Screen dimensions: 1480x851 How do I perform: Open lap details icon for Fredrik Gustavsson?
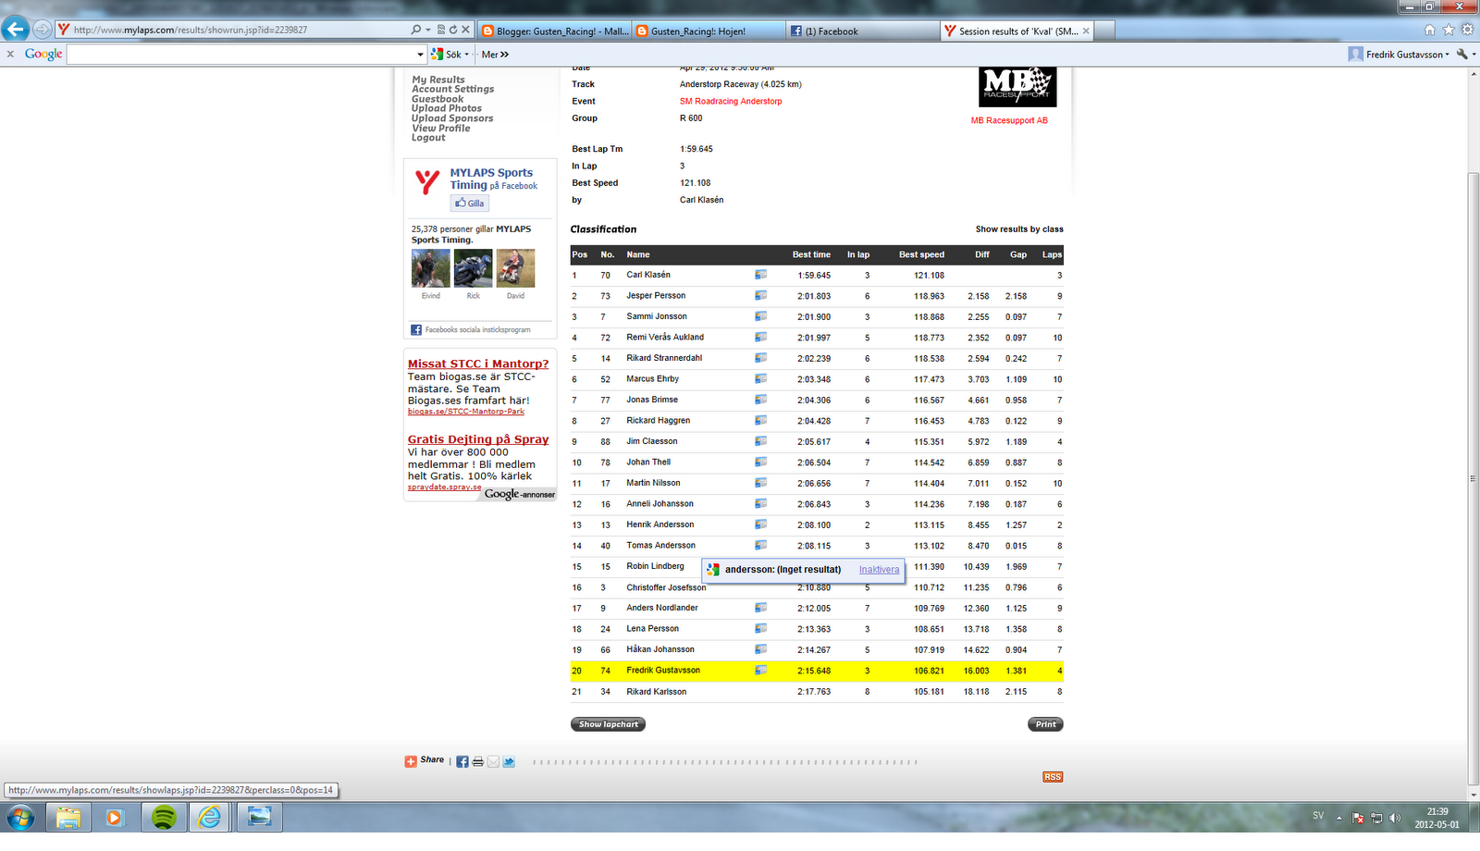[x=760, y=671]
